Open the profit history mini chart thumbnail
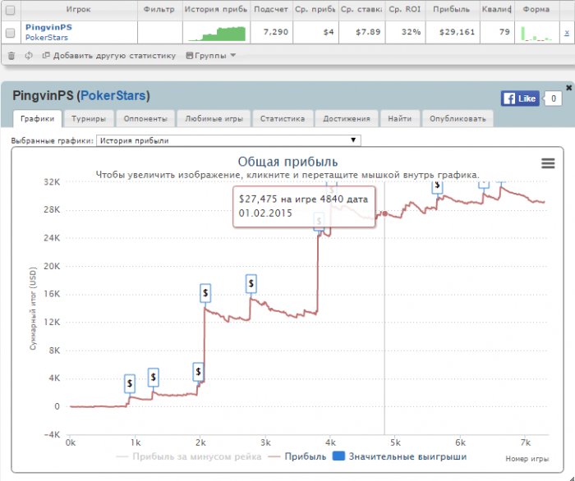The height and width of the screenshot is (481, 575). [x=216, y=33]
